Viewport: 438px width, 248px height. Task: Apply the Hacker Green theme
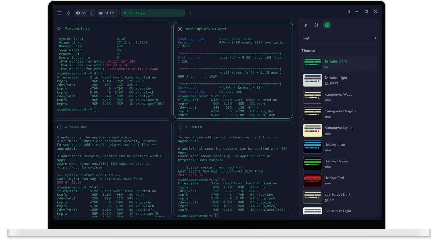click(312, 164)
